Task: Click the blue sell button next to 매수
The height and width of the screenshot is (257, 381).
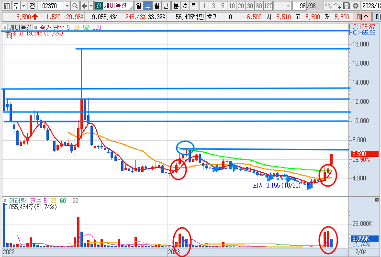Action: pyautogui.click(x=377, y=17)
